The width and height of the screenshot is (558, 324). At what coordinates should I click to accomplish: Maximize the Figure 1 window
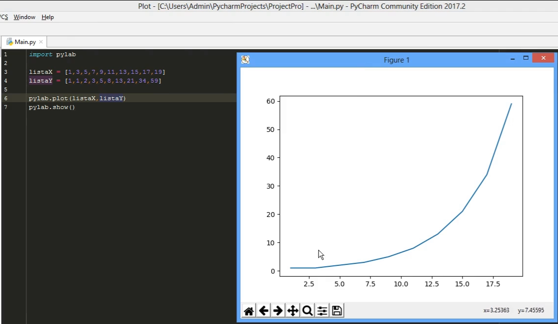coord(526,58)
